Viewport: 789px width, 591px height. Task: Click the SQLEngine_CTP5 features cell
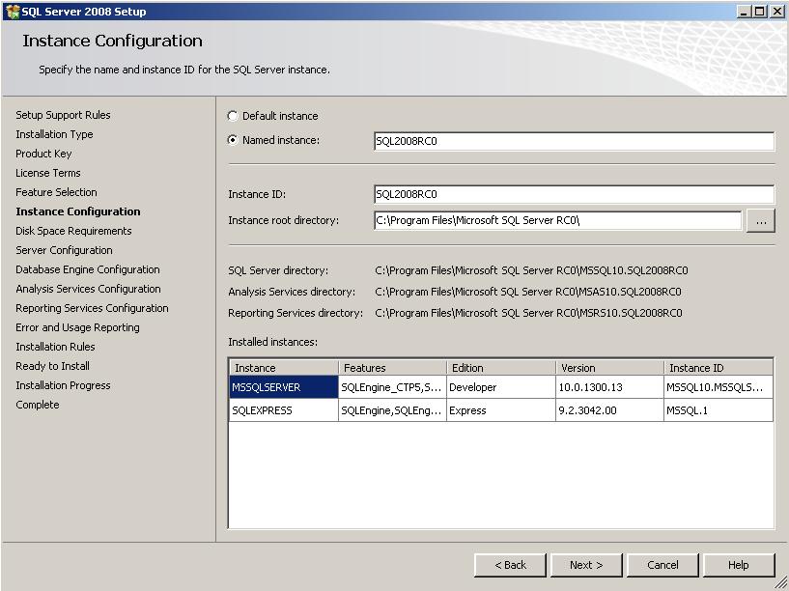click(392, 387)
